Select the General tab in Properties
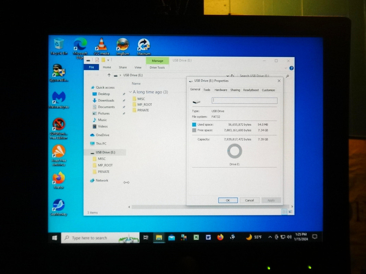This screenshot has height=274, width=366. pyautogui.click(x=195, y=89)
